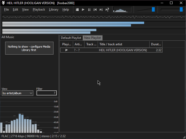Click the volume slider handle

(153, 10)
